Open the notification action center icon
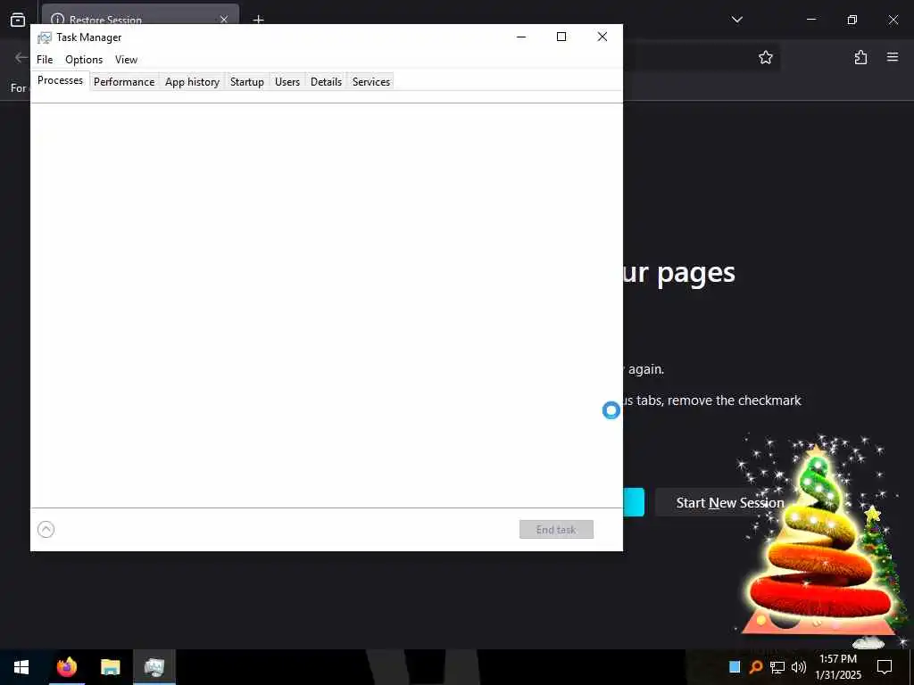The height and width of the screenshot is (685, 914). tap(885, 667)
